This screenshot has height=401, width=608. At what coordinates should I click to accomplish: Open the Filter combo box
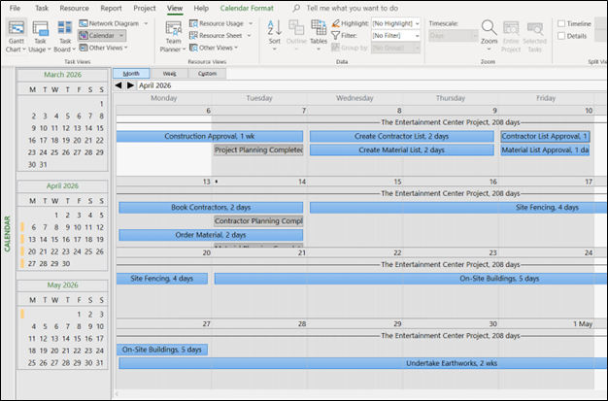[x=396, y=35]
